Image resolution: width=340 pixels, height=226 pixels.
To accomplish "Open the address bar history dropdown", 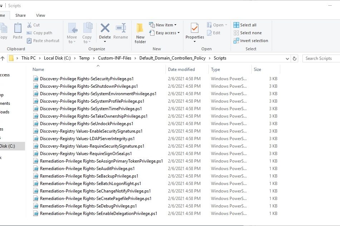I will click(x=287, y=58).
